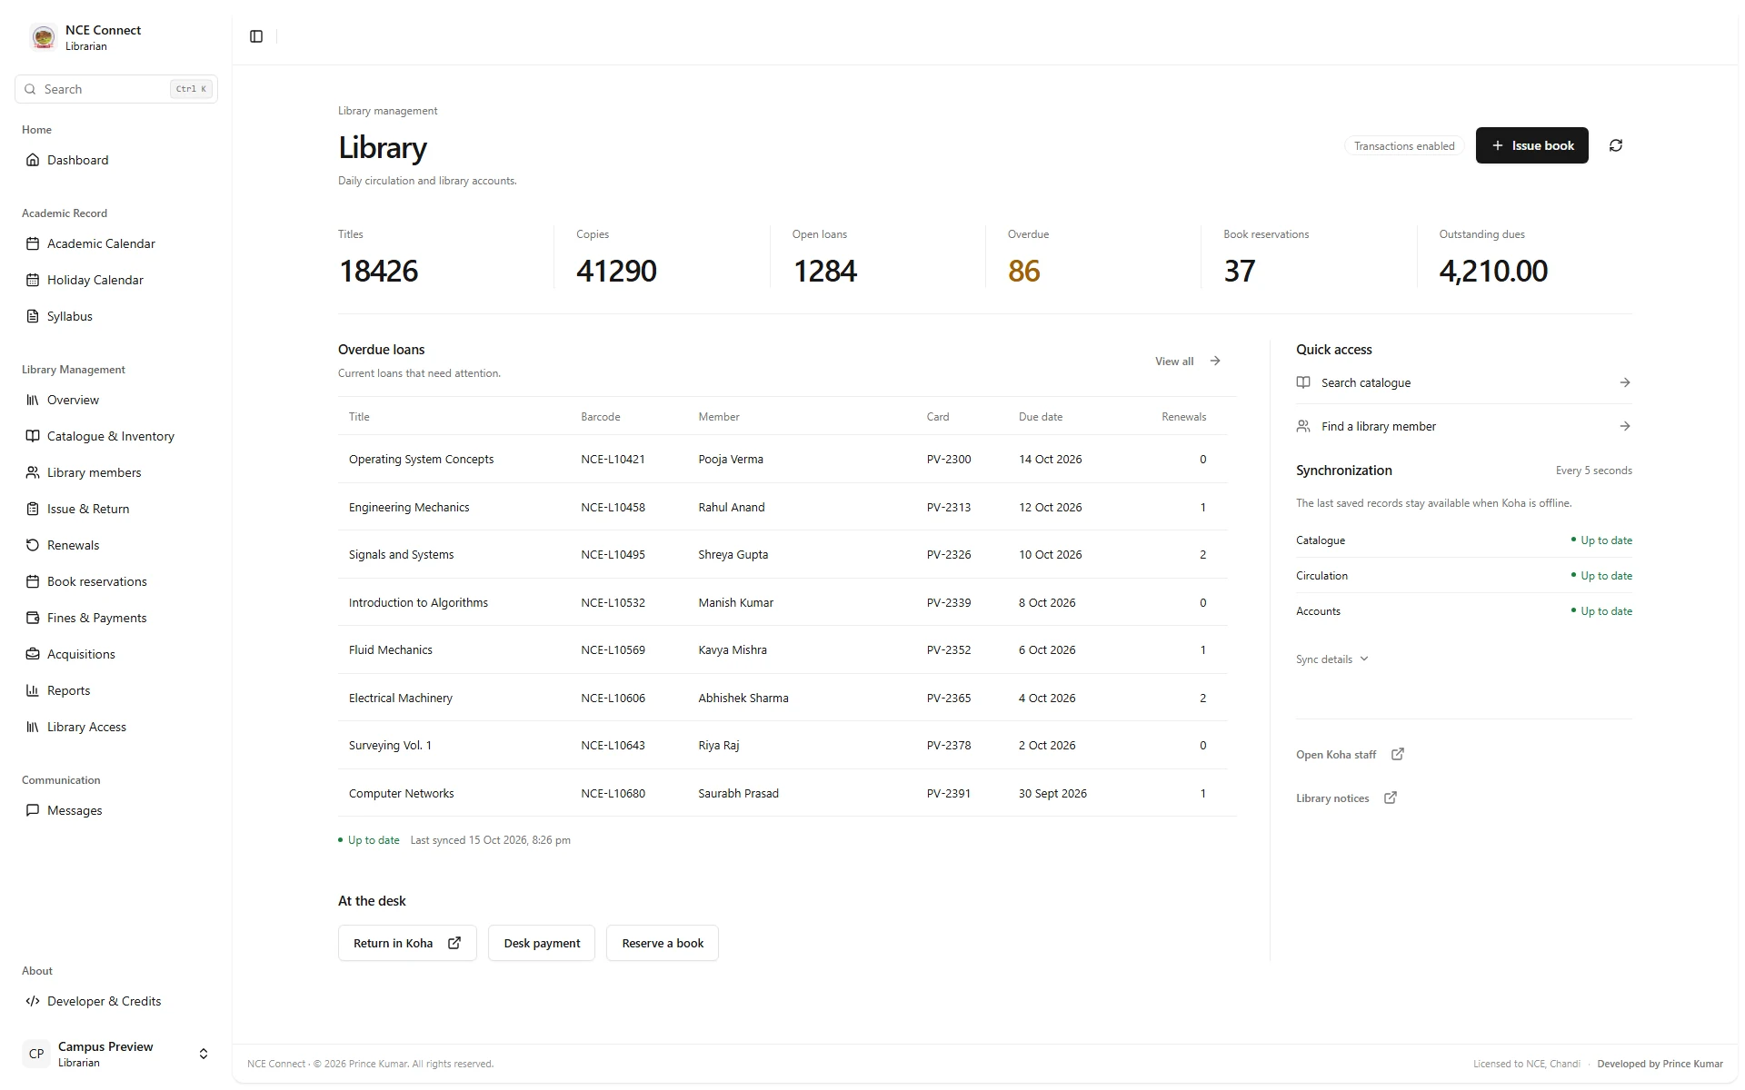Click the Renewals circular arrow icon

(33, 545)
